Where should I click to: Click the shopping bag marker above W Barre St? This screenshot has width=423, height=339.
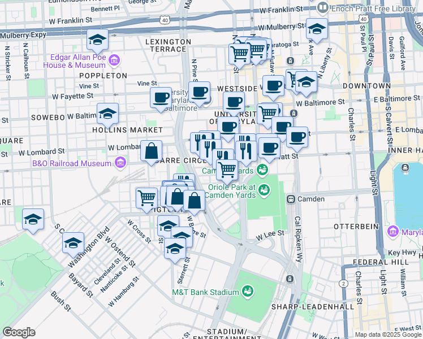194,202
